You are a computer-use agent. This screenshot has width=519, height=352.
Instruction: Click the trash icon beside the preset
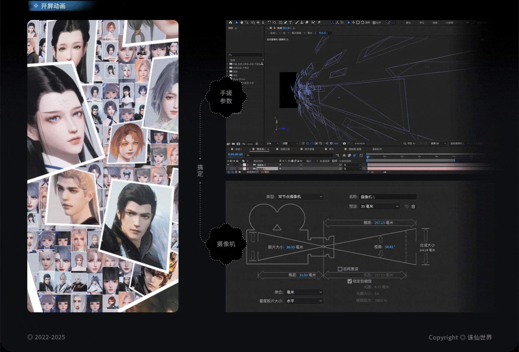point(413,207)
